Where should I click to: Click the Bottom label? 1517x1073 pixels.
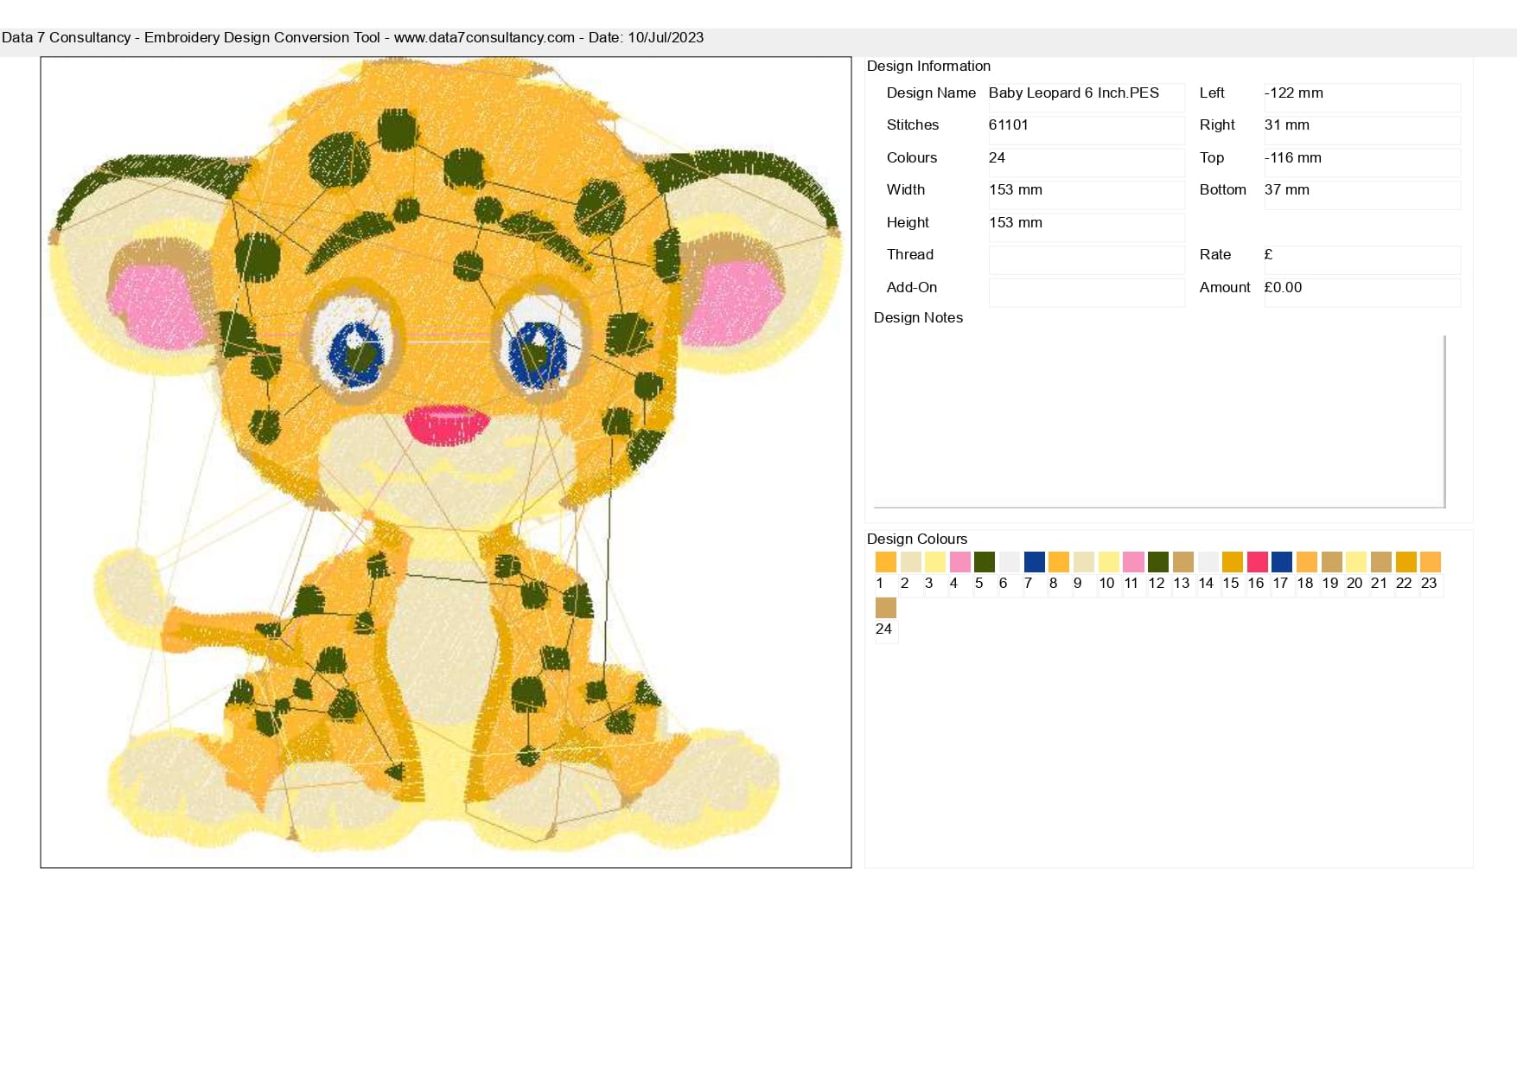1223,189
